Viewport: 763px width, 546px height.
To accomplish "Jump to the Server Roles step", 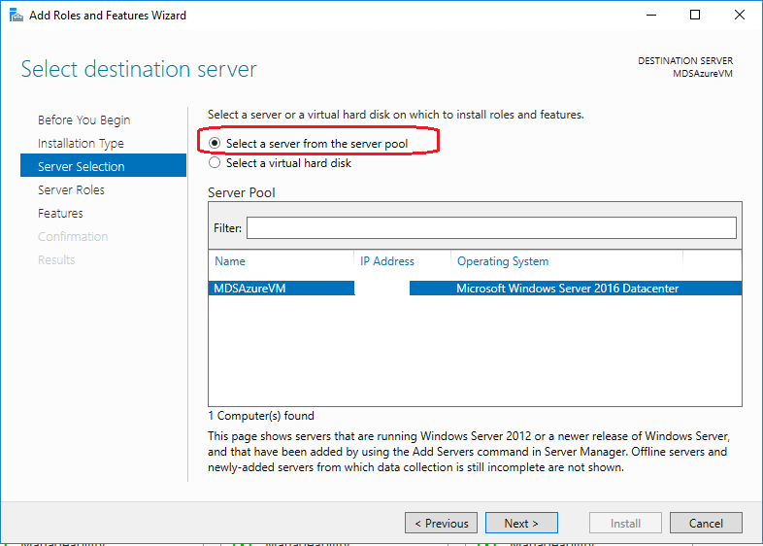I will click(x=71, y=190).
